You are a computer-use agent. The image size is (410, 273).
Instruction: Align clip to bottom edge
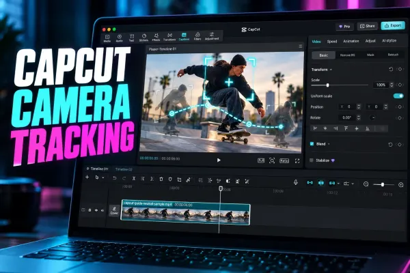[368, 129]
